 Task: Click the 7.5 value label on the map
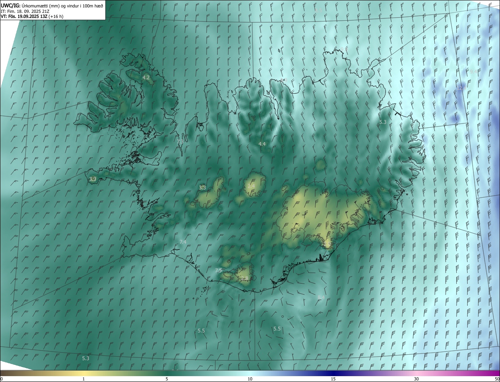tap(219, 271)
